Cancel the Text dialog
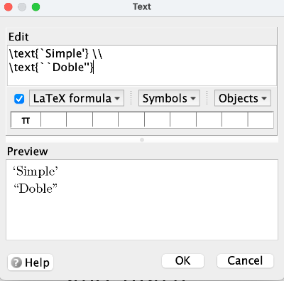284x281 pixels. click(x=245, y=261)
